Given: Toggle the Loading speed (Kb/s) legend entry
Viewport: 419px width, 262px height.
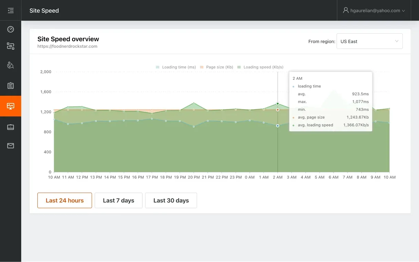Looking at the screenshot, I should click(264, 67).
